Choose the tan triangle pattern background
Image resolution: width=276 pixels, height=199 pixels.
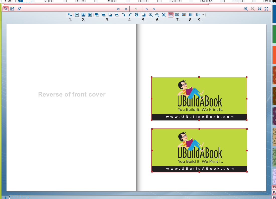[x=274, y=137]
